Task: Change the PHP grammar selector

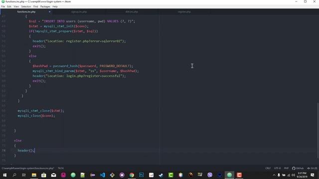Action: pyautogui.click(x=286, y=168)
